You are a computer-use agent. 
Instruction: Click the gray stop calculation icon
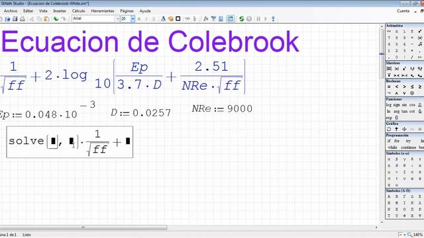[249, 19]
